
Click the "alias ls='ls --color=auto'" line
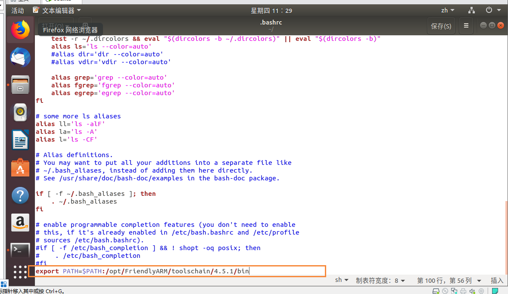(x=101, y=46)
